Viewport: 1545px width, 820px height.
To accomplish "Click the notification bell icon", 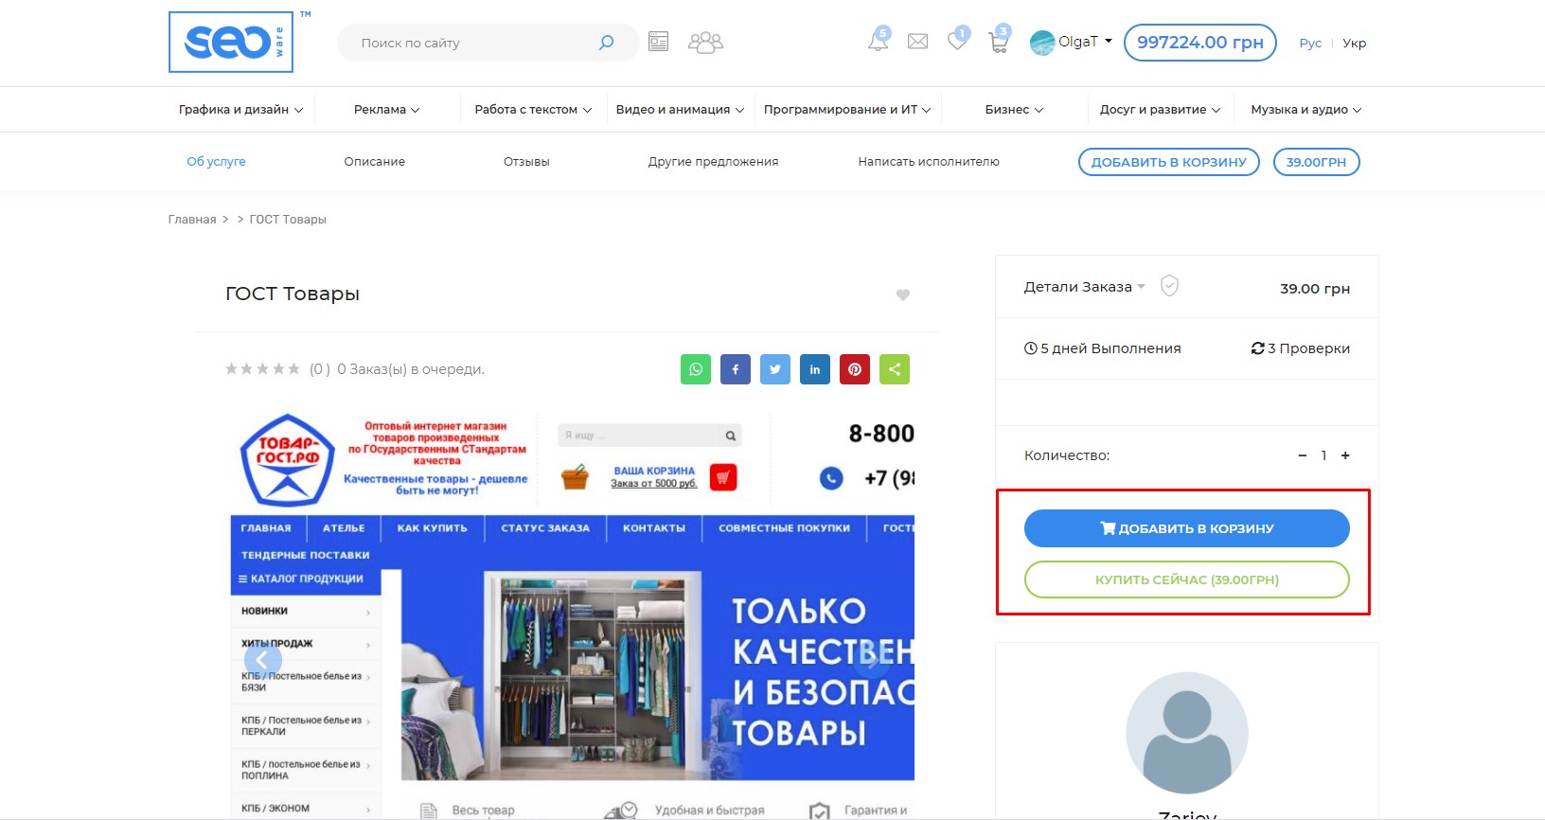I will click(878, 42).
